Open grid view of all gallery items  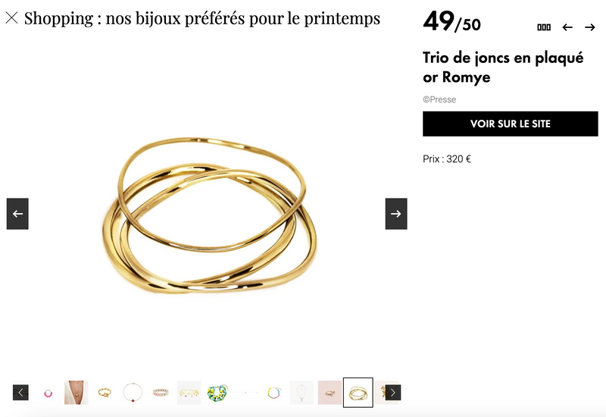click(544, 27)
